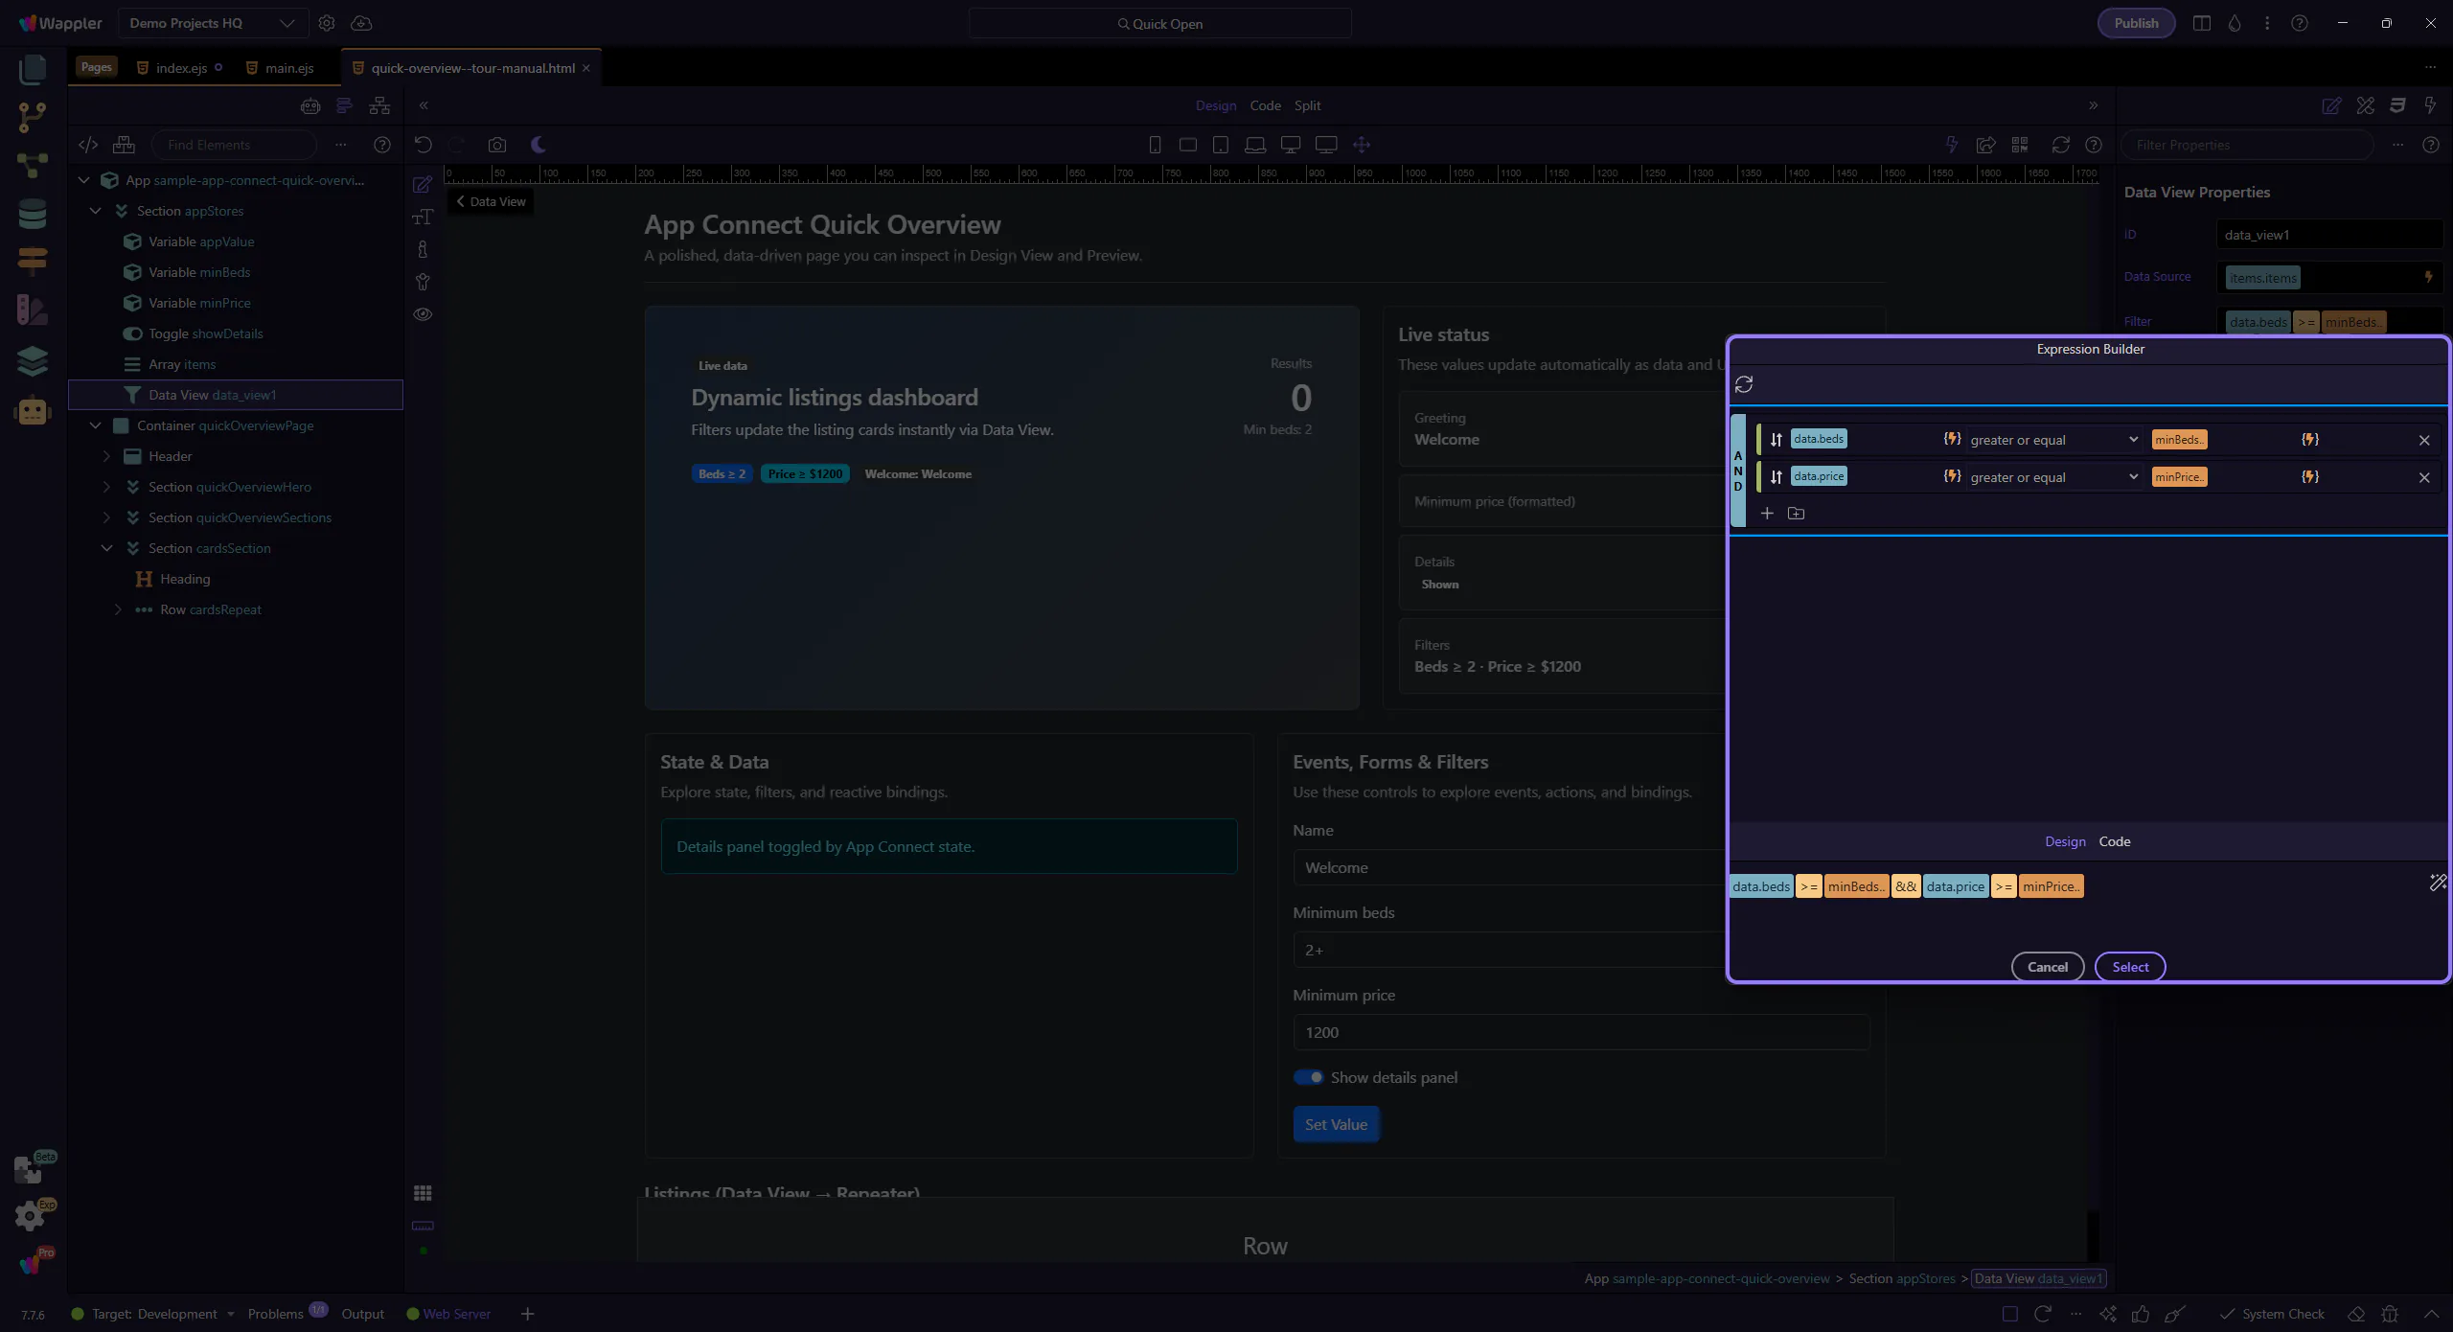Toggle dark mode moon icon
Screen dimensions: 2453x1332
click(x=539, y=145)
